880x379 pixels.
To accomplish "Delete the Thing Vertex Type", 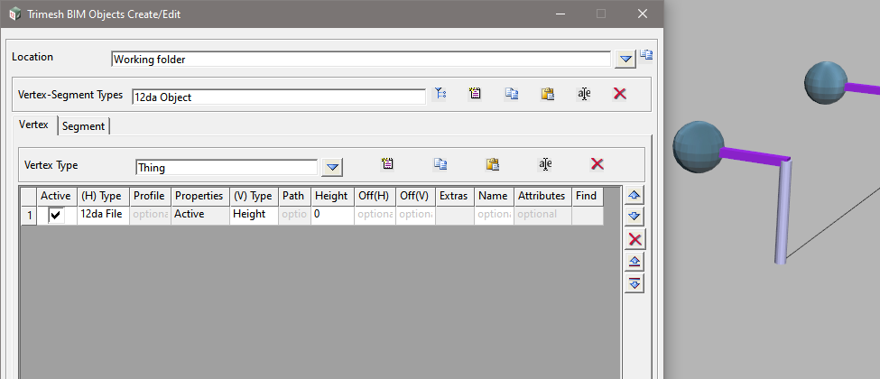I will [597, 163].
